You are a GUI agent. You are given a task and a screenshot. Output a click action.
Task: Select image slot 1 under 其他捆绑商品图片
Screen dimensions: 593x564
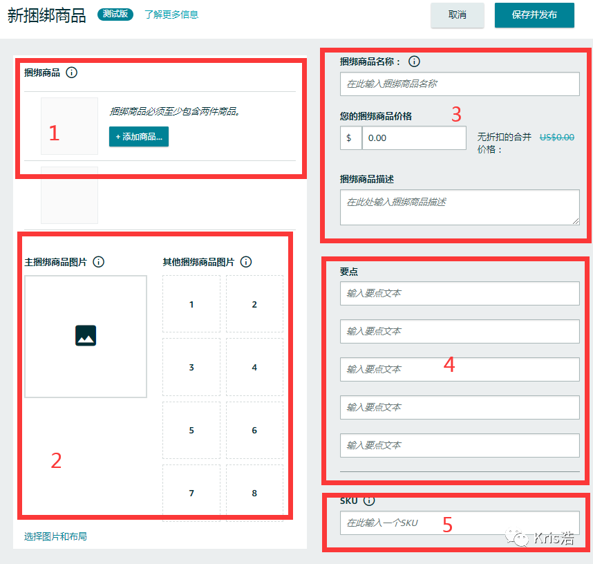tap(191, 304)
